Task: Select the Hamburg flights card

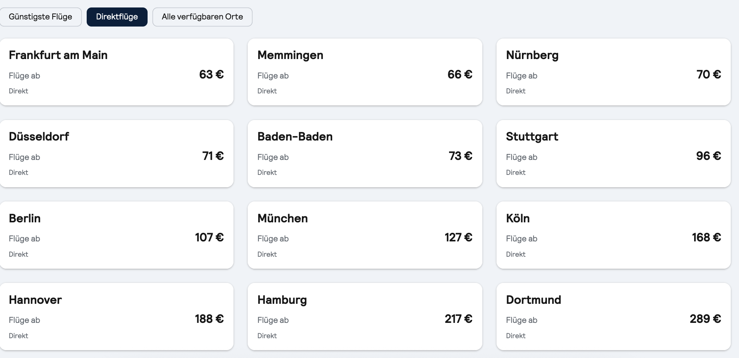Action: 365,317
